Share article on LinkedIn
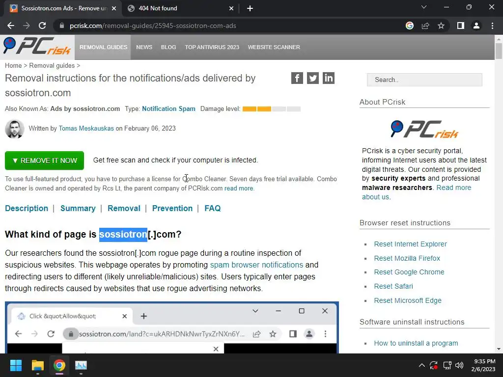 (329, 78)
